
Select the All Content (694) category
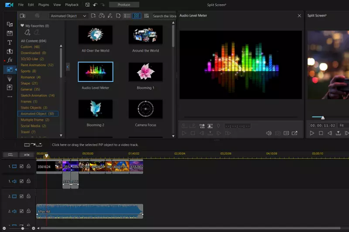34,41
